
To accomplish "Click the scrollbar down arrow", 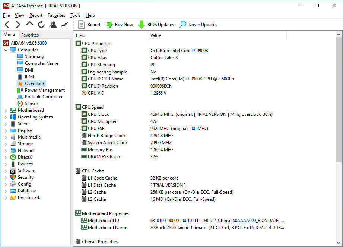I will click(339, 243).
